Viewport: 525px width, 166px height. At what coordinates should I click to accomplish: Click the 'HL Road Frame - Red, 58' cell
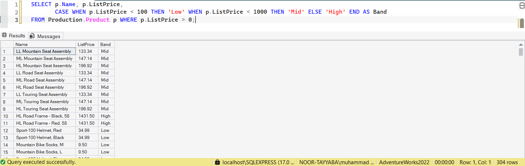pos(45,123)
